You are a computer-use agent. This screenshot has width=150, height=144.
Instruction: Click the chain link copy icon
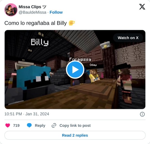pyautogui.click(x=54, y=125)
